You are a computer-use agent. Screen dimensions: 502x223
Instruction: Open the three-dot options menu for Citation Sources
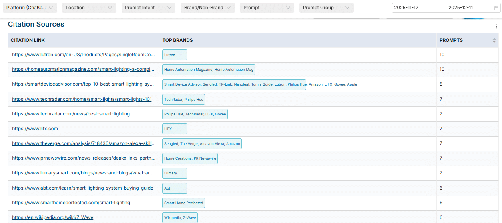point(496,26)
